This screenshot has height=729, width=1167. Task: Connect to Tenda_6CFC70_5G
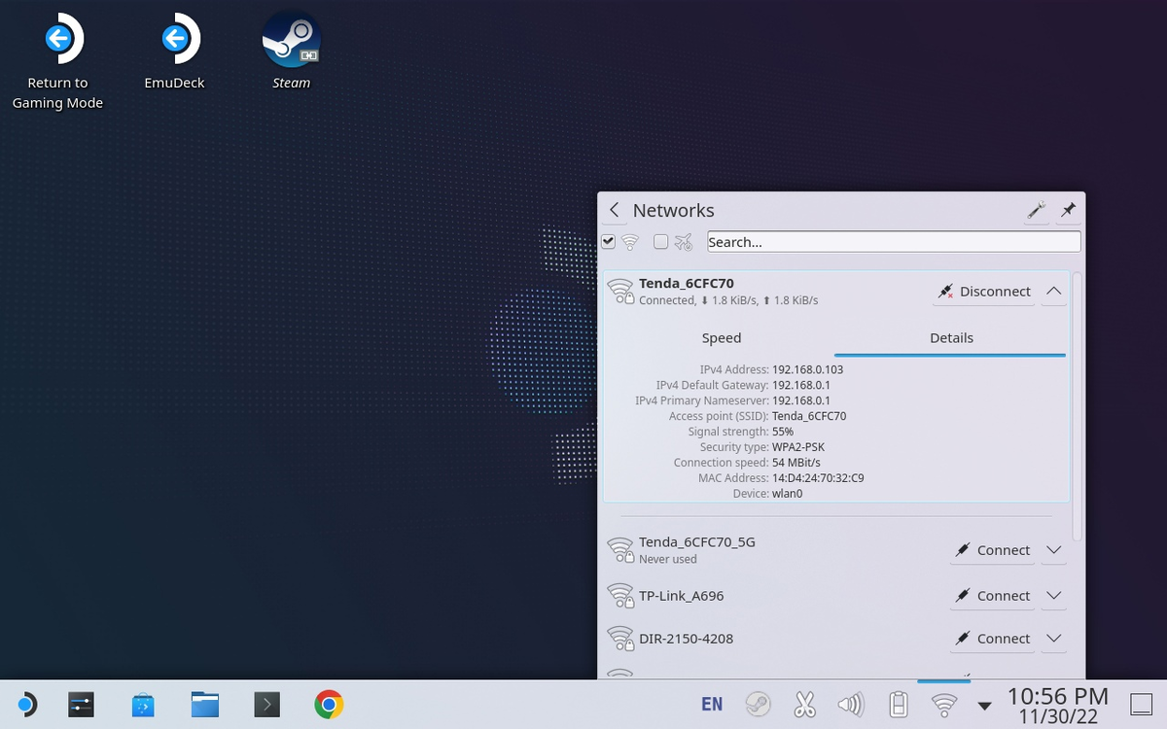click(992, 550)
